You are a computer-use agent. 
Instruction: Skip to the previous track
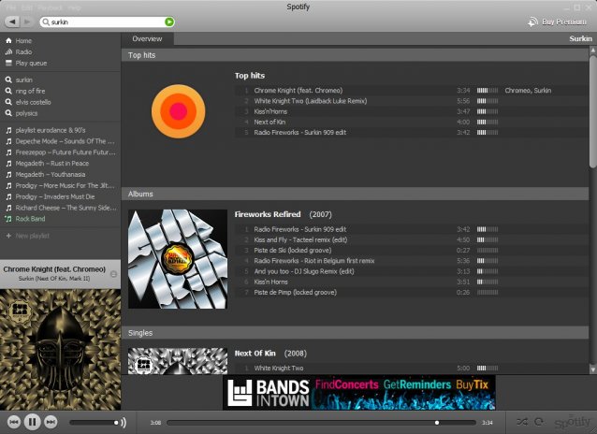(14, 422)
